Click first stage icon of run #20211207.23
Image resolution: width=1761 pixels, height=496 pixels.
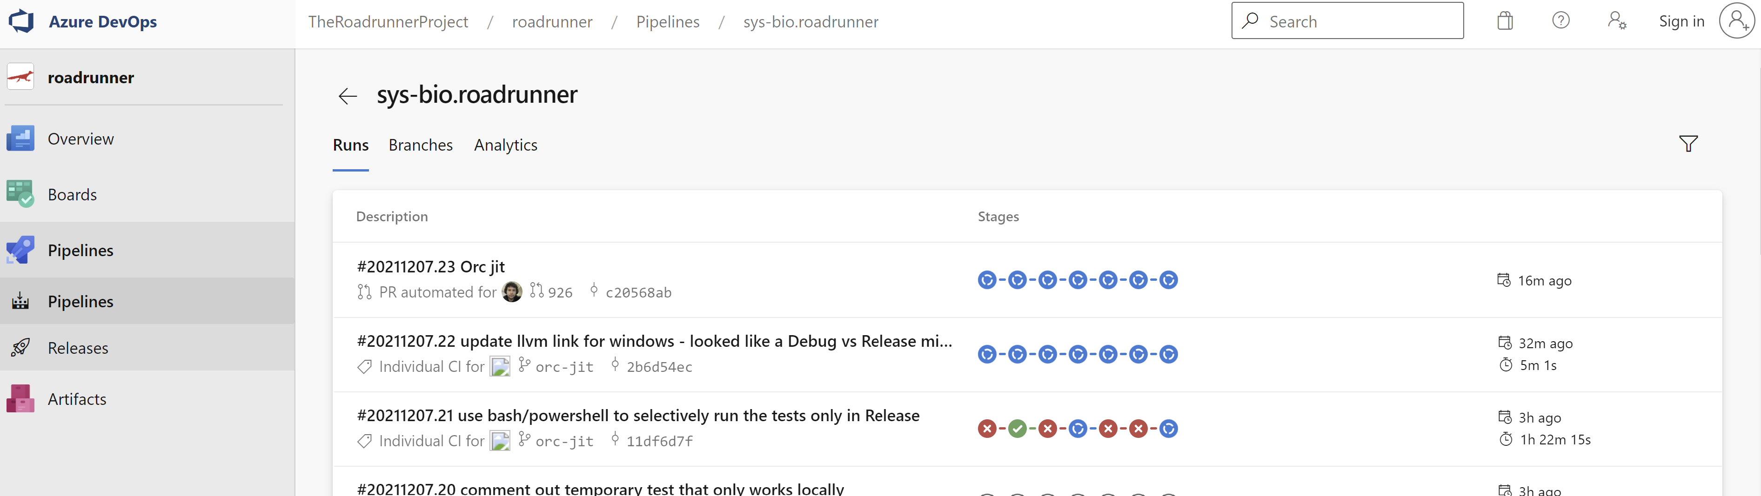pos(987,280)
